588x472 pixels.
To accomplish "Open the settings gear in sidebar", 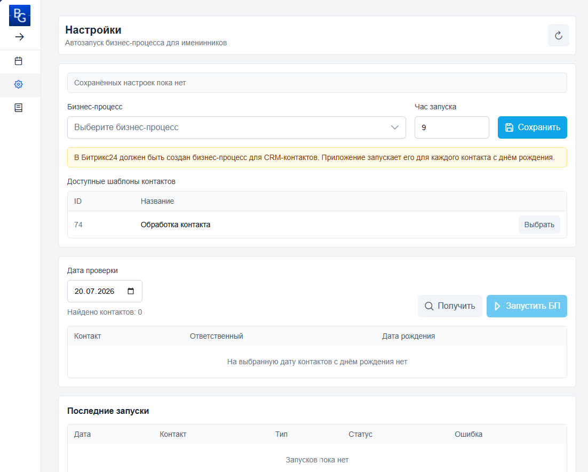I will click(x=18, y=84).
